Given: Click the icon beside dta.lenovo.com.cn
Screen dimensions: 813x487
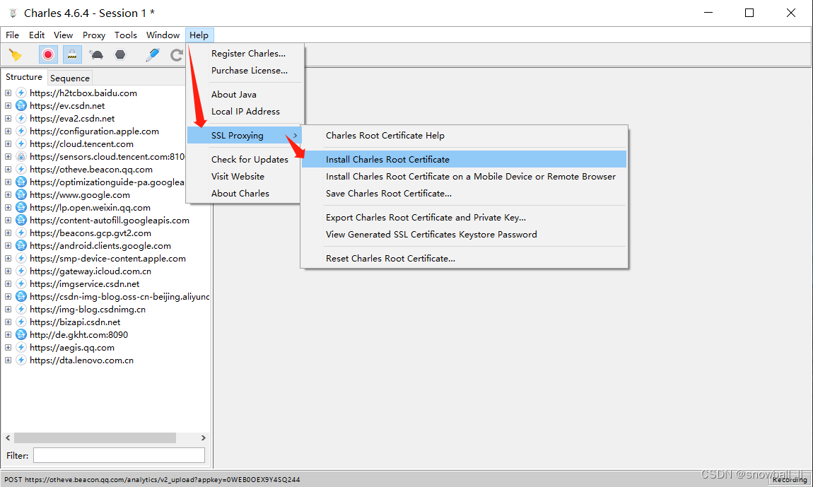Looking at the screenshot, I should tap(21, 360).
